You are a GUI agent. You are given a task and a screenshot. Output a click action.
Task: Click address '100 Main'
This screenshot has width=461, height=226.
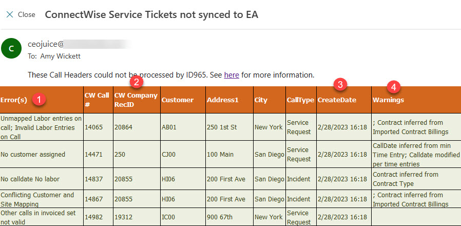[x=220, y=155]
